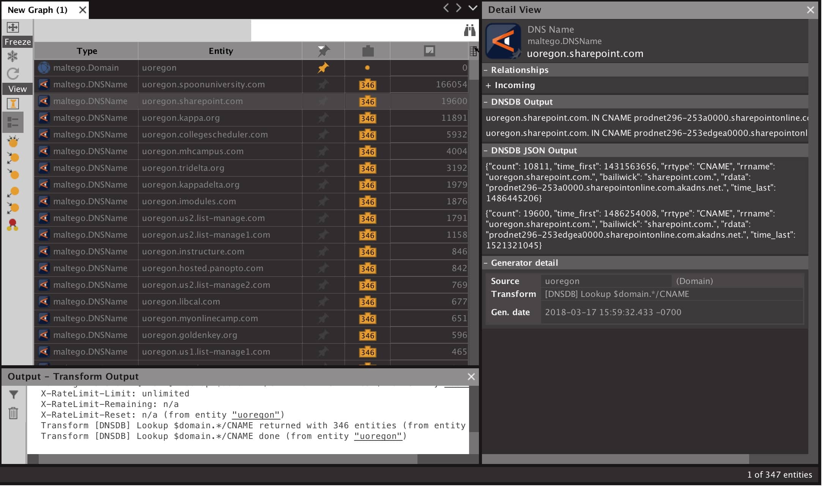Viewport: 822px width, 486px height.
Task: Click the next tab arrow
Action: pos(459,8)
